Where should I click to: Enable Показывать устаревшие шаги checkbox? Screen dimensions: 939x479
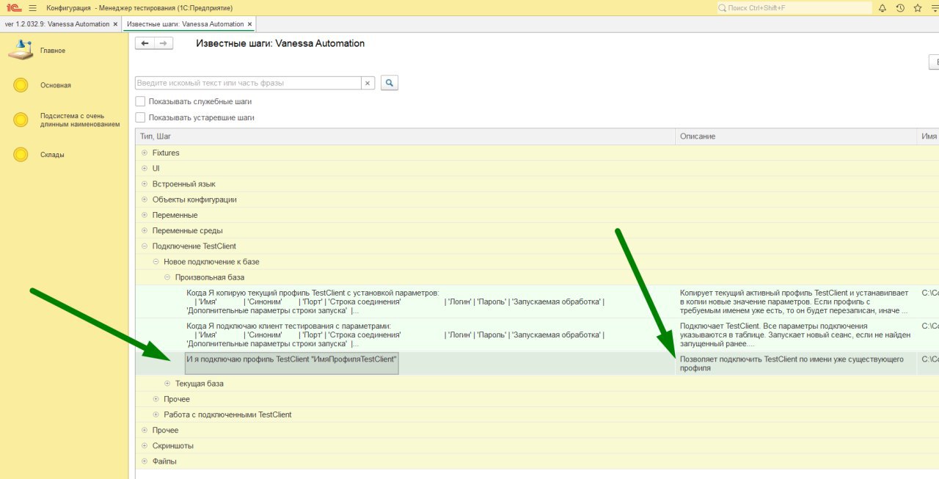tap(141, 117)
